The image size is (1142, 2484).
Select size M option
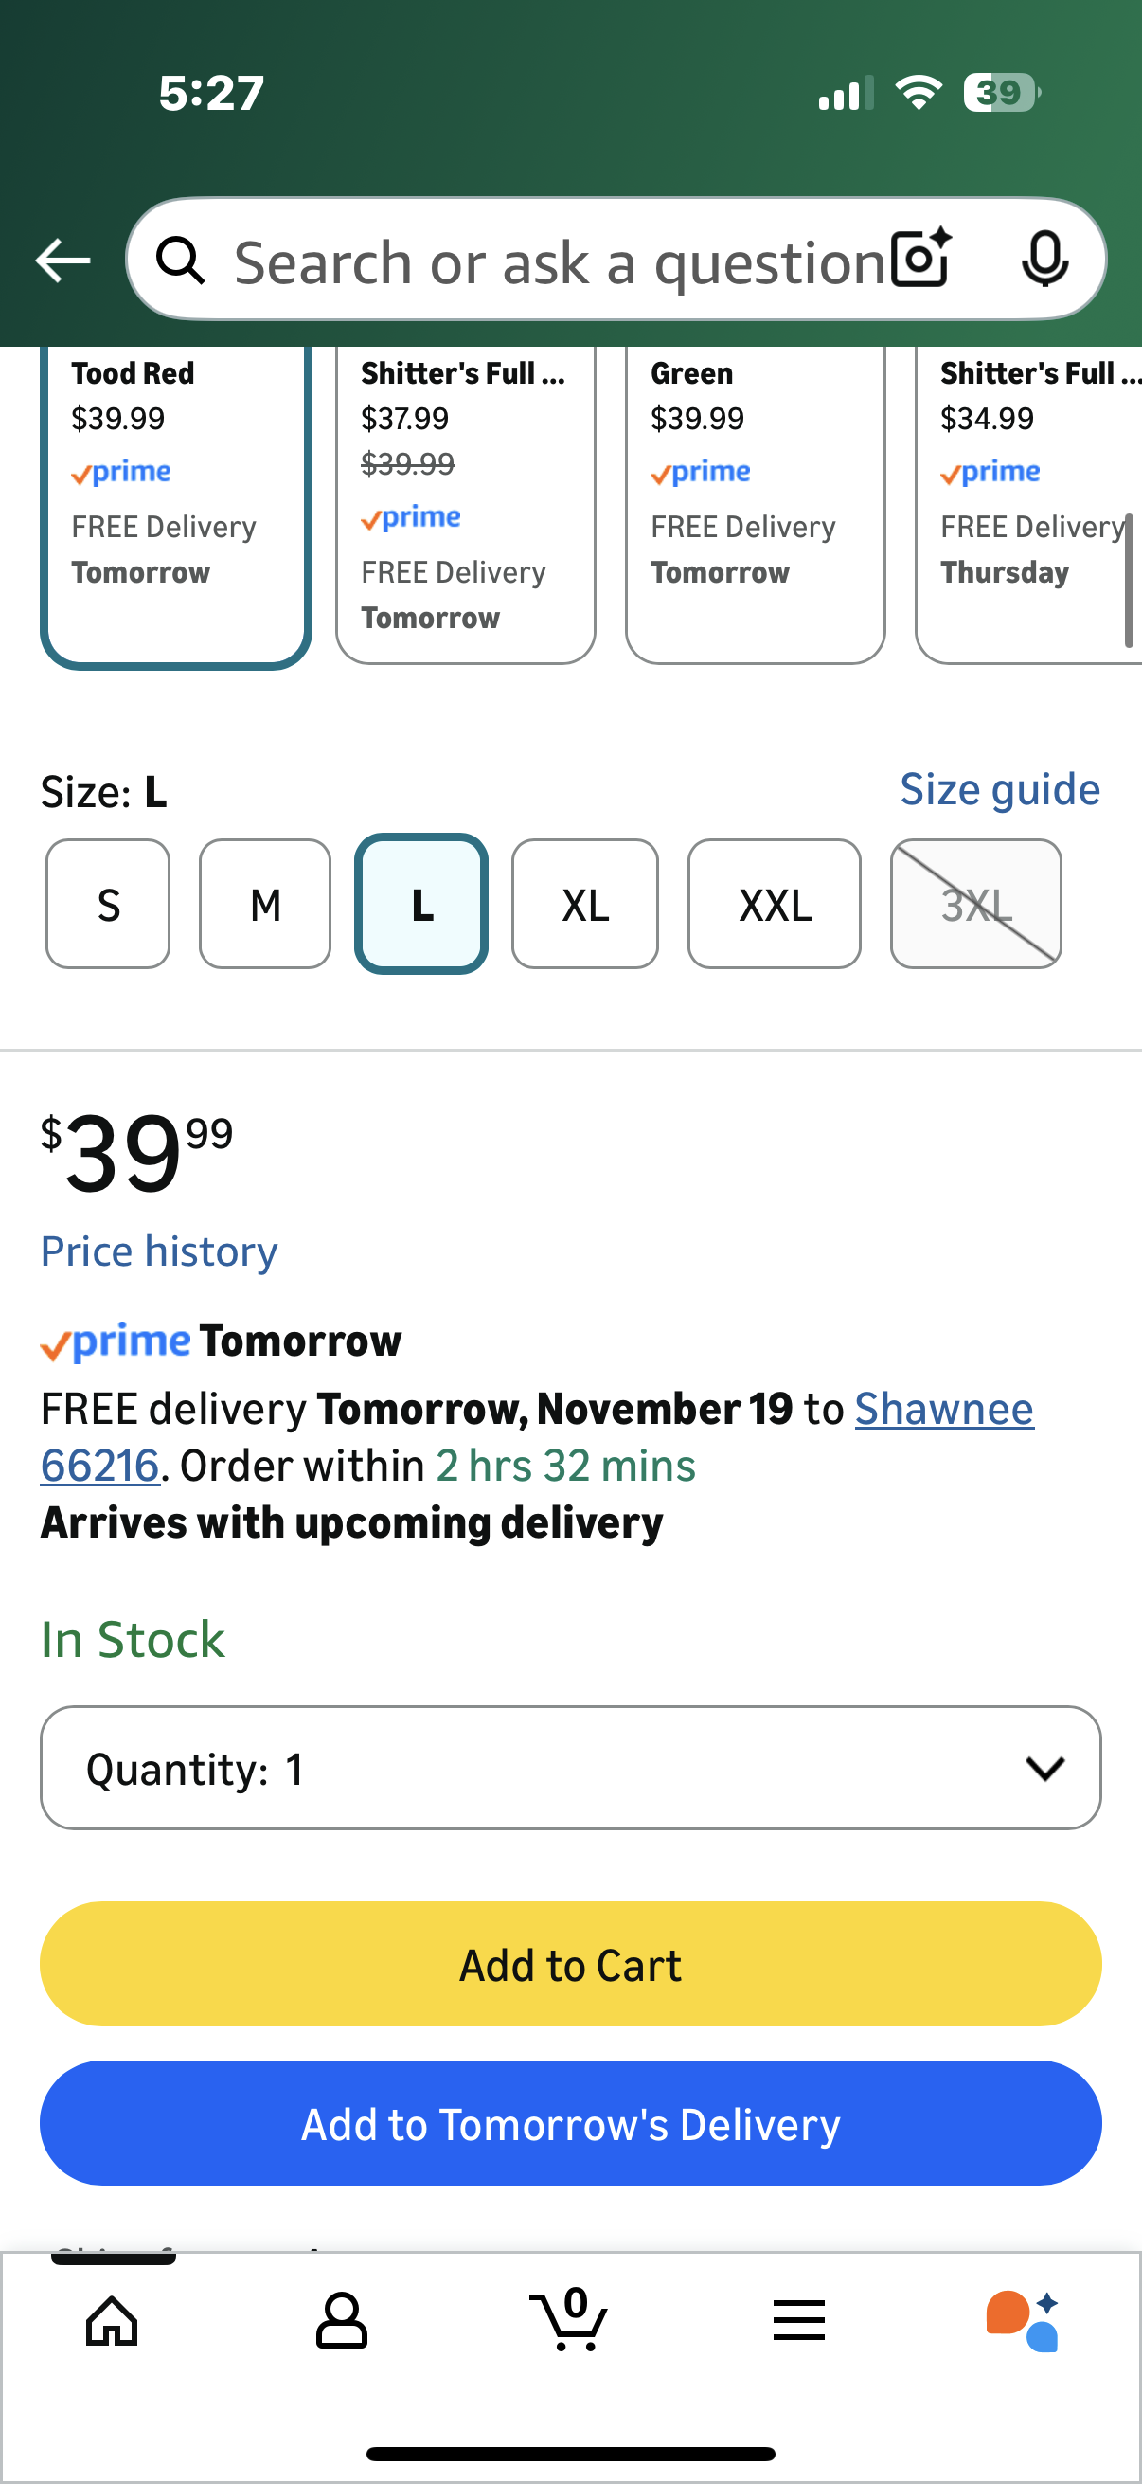tap(265, 904)
